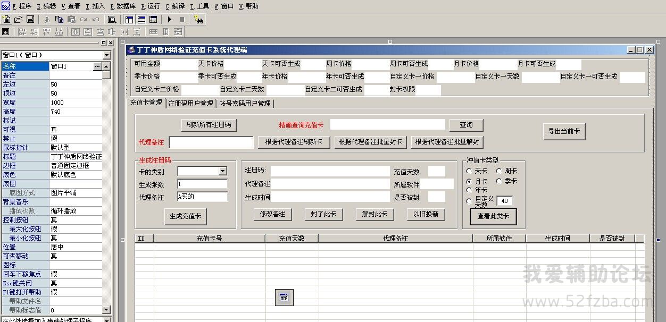Make controls same width icon

pyautogui.click(x=153, y=32)
